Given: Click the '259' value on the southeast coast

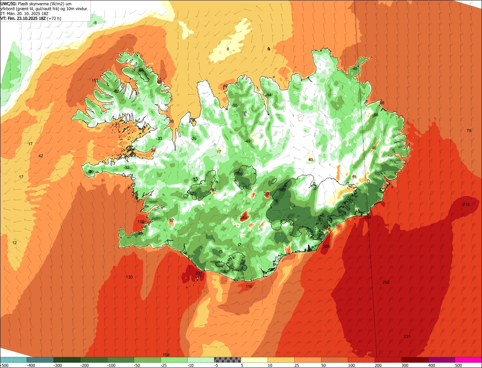Looking at the screenshot, I should [368, 217].
